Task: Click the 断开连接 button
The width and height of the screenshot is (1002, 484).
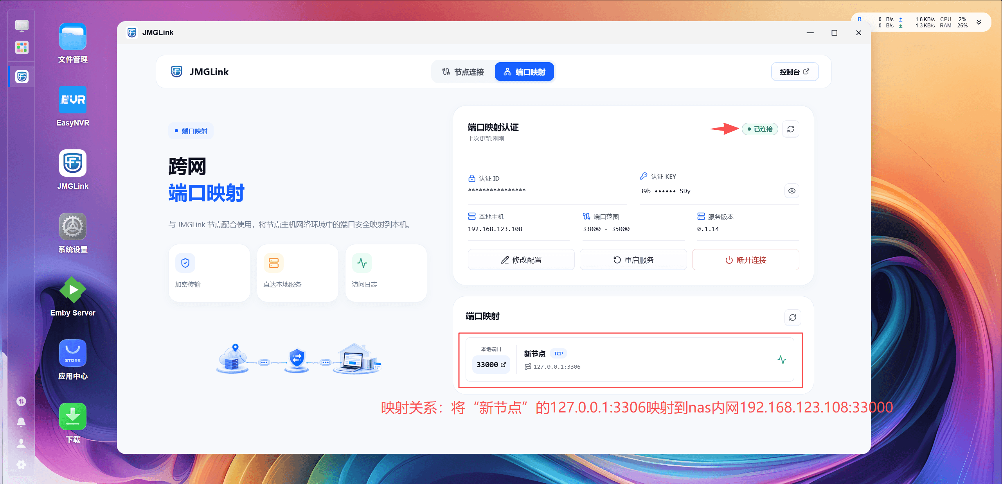Action: pyautogui.click(x=745, y=260)
